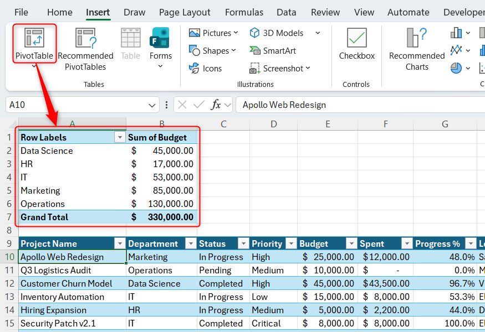This screenshot has height=332, width=485.
Task: Open the Screenshot tool
Action: 279,68
